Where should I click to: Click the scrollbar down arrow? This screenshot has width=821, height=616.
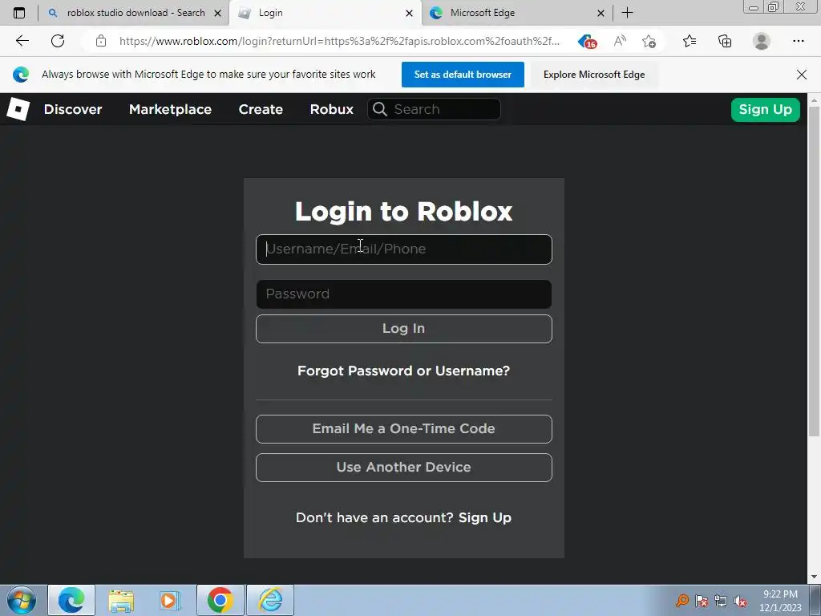tap(814, 577)
